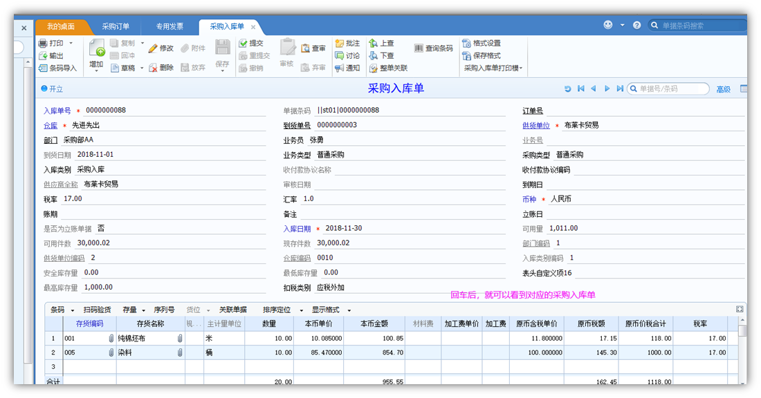Click the 复制 copy icon
Viewport: 761px width, 398px height.
[115, 43]
